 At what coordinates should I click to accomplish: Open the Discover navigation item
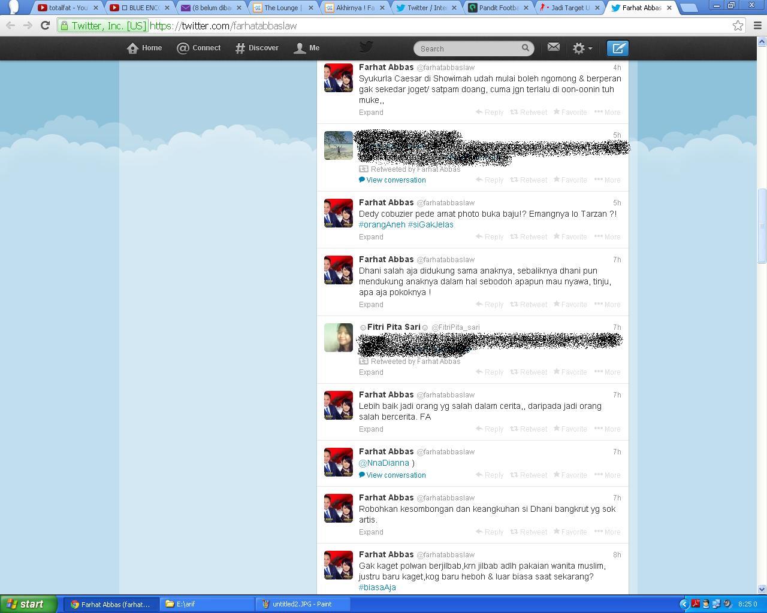257,48
